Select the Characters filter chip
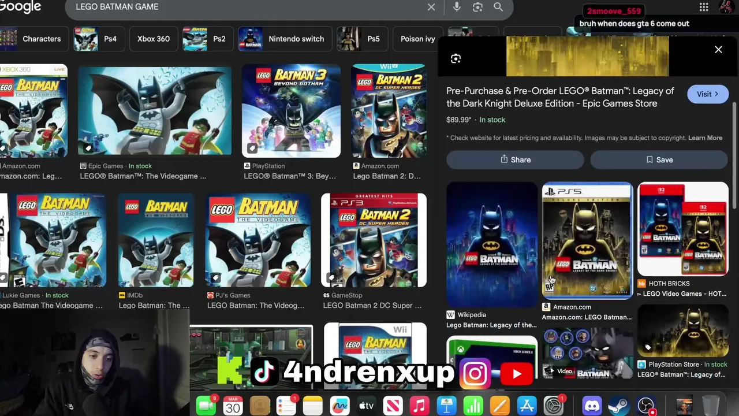Image resolution: width=739 pixels, height=416 pixels. pyautogui.click(x=33, y=39)
